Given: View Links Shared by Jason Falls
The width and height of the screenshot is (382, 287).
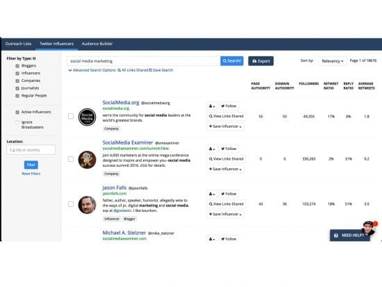Looking at the screenshot, I should pyautogui.click(x=226, y=204).
